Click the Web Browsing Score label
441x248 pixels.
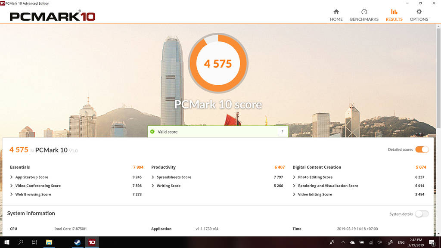click(x=33, y=195)
